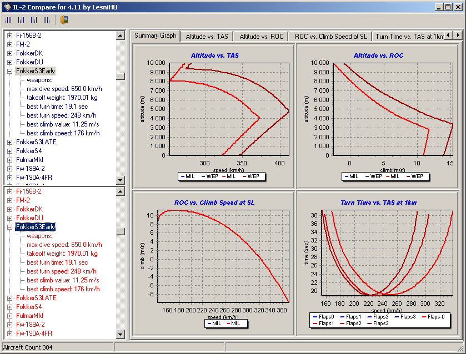Expand Fi-156B-2 in the blue aircraft list

(10, 36)
